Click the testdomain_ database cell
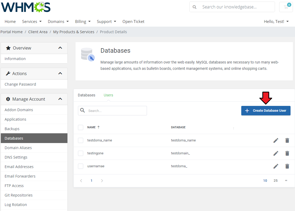 pyautogui.click(x=180, y=153)
